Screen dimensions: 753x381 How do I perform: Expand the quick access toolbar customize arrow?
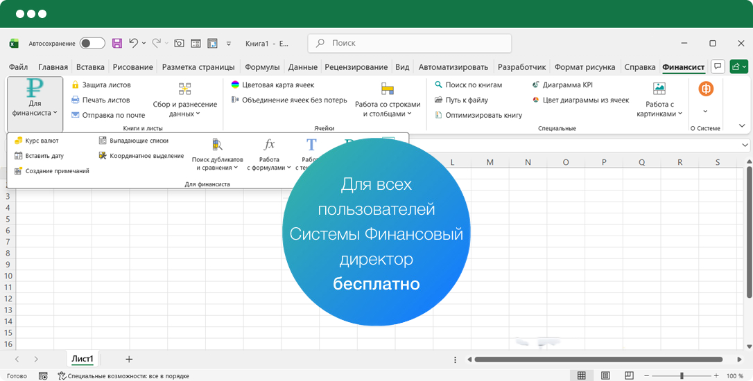(229, 43)
